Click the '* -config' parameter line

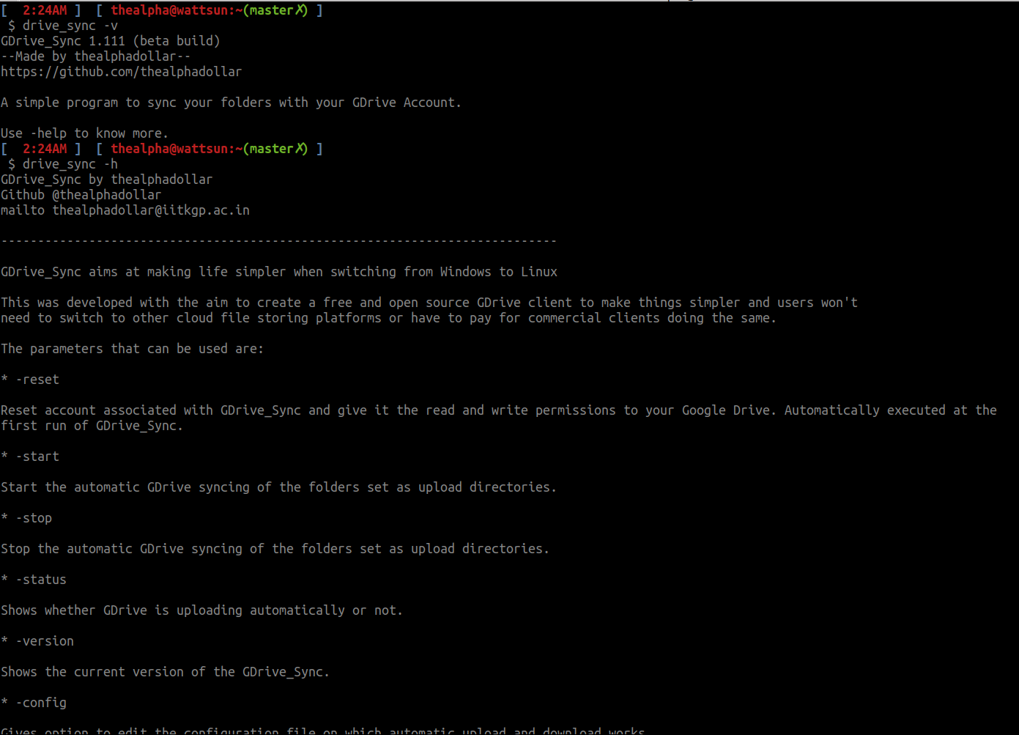pyautogui.click(x=34, y=703)
